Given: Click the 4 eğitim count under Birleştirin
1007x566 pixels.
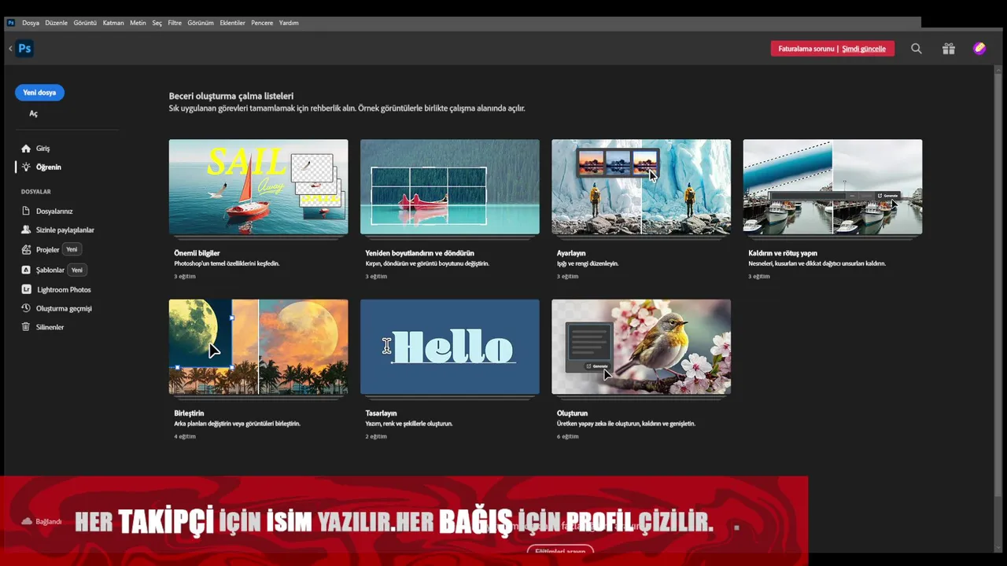Looking at the screenshot, I should coord(185,436).
